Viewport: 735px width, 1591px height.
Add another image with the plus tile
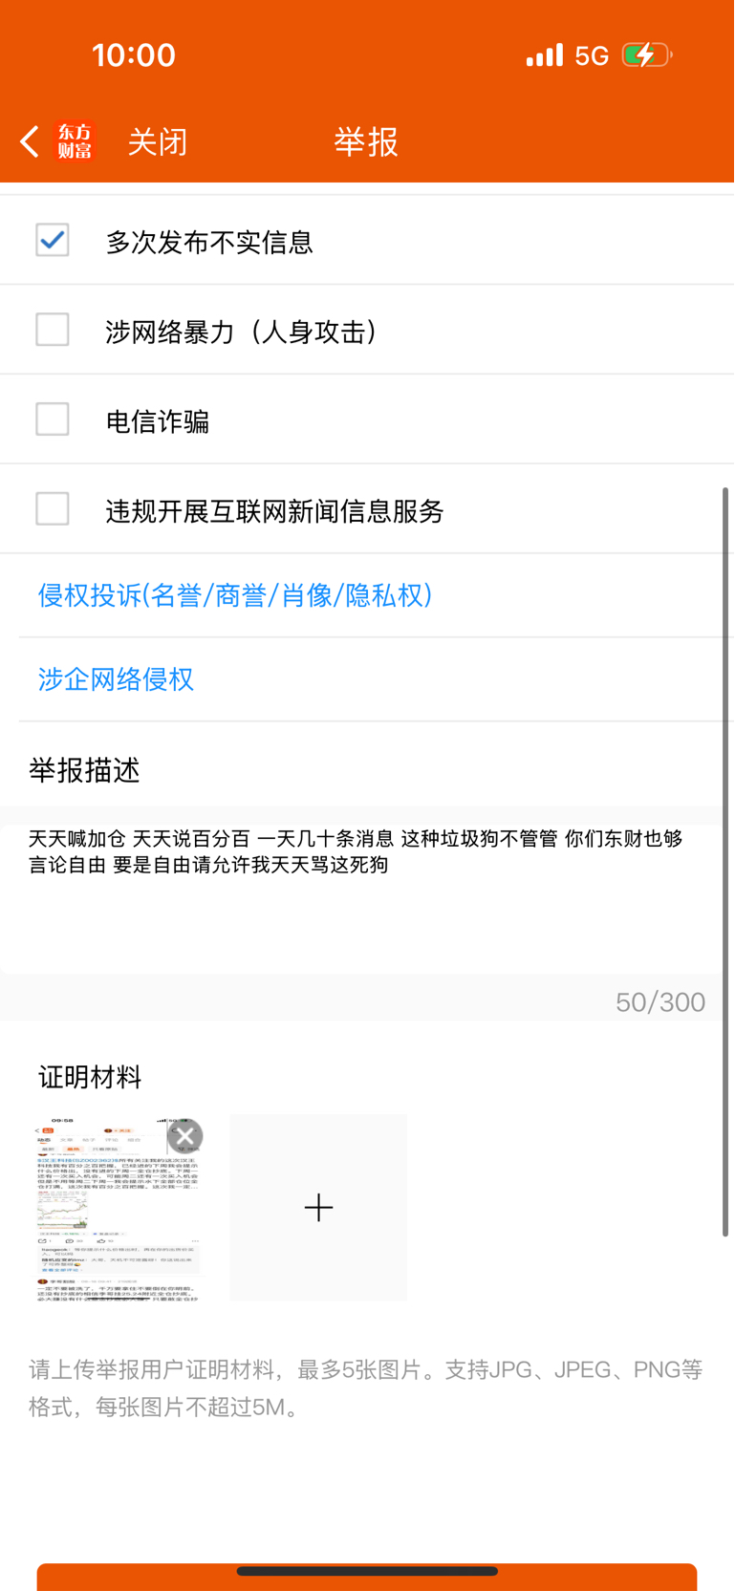(318, 1208)
